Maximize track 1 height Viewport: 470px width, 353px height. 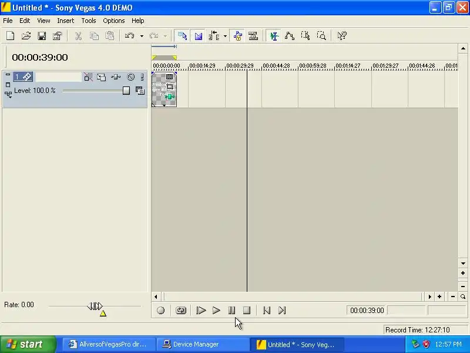click(x=8, y=85)
